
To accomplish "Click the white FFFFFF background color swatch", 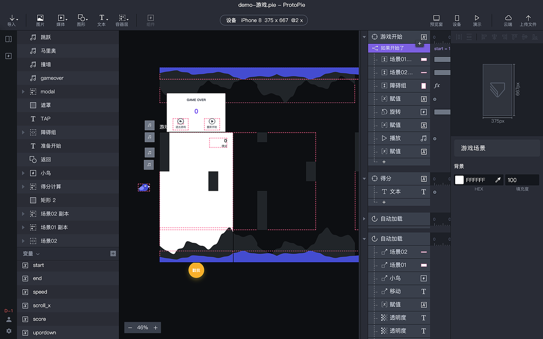I will point(459,180).
